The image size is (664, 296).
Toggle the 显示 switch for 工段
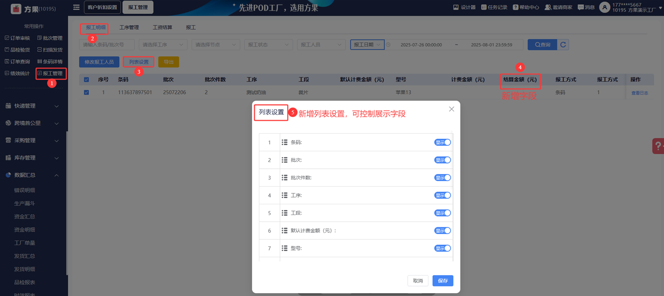pos(442,213)
